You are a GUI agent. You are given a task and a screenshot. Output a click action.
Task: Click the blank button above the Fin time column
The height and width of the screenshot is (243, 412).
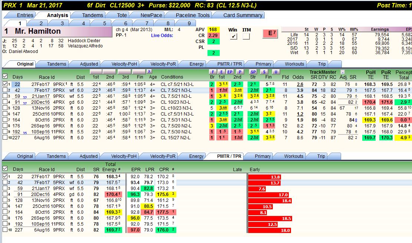139,71
